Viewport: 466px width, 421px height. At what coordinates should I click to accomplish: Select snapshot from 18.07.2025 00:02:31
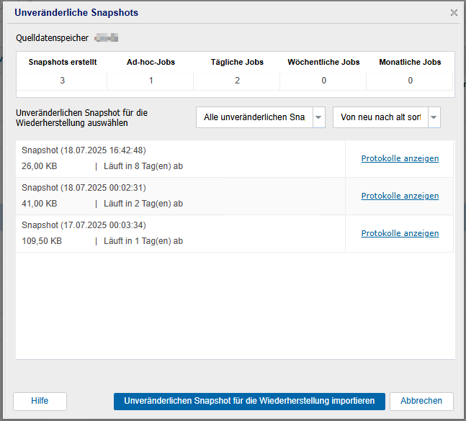[84, 188]
